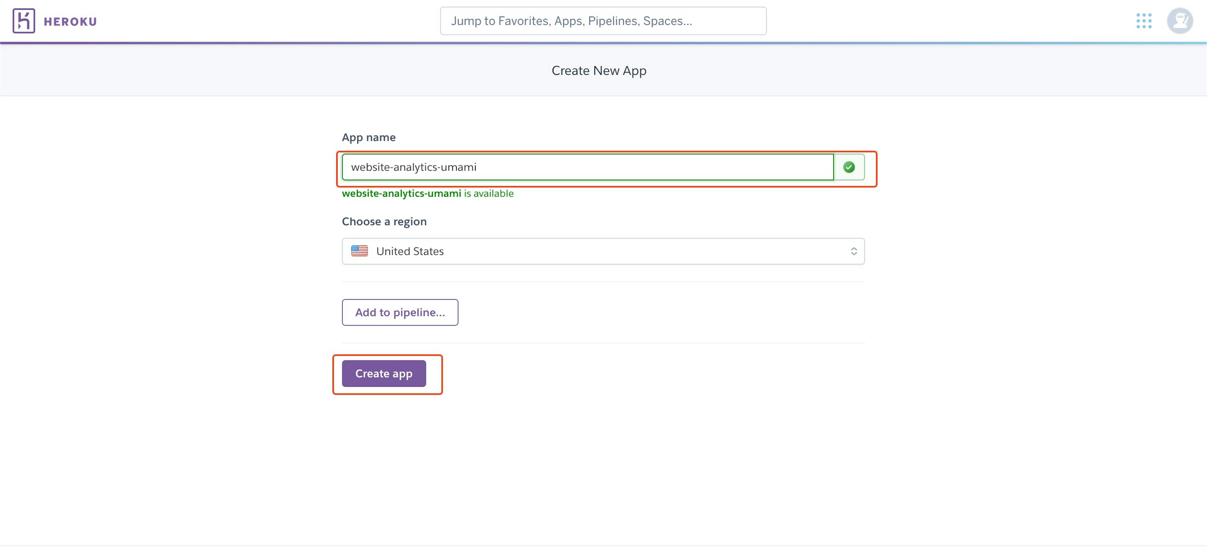Viewport: 1207px width, 547px height.
Task: Check the region selection dropdown
Action: click(x=603, y=251)
